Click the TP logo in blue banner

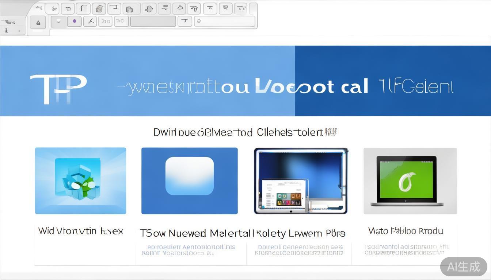pos(58,88)
